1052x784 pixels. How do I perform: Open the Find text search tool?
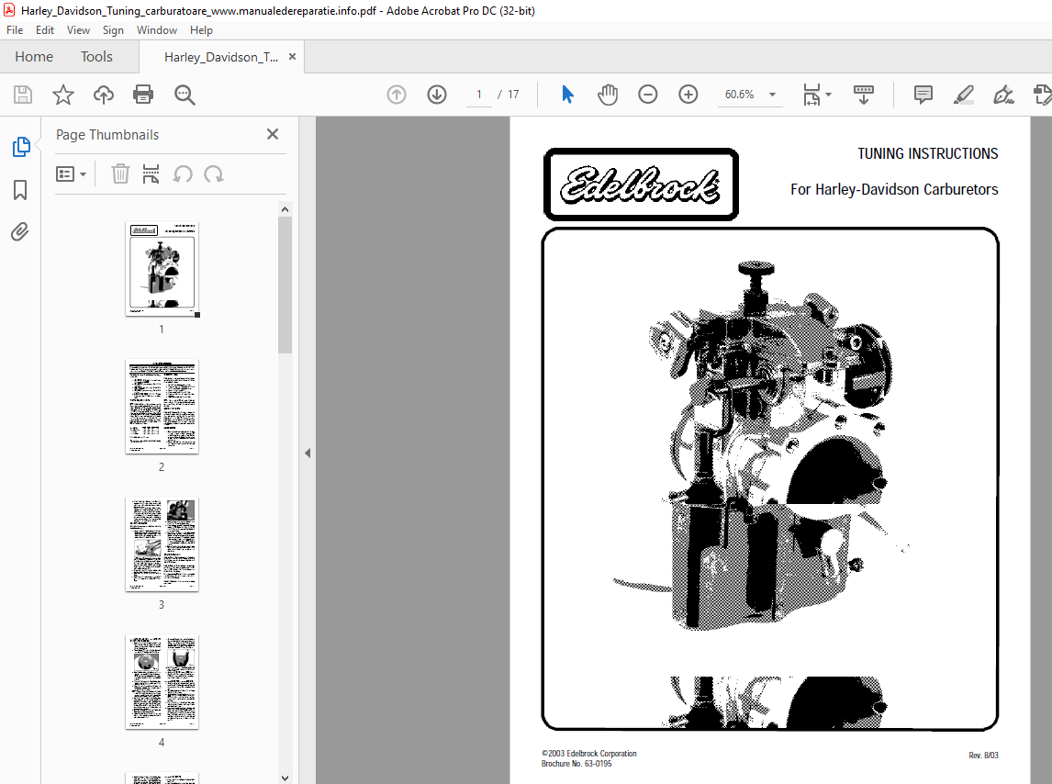pyautogui.click(x=185, y=95)
